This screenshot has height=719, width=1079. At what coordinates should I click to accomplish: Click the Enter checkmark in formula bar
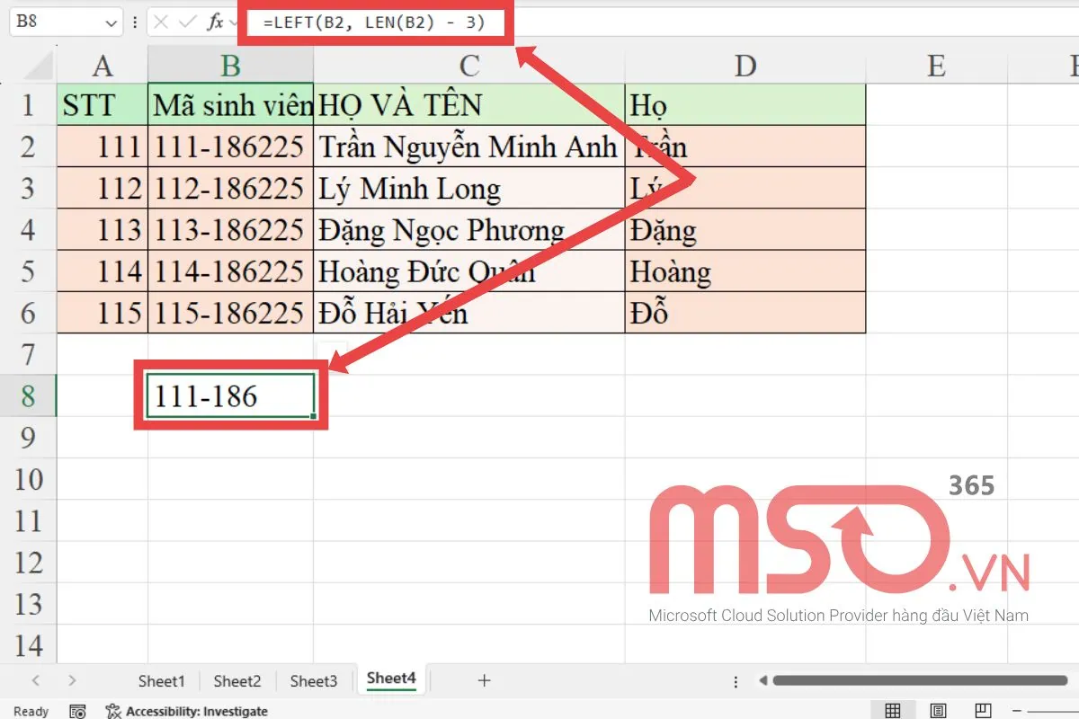click(x=187, y=22)
